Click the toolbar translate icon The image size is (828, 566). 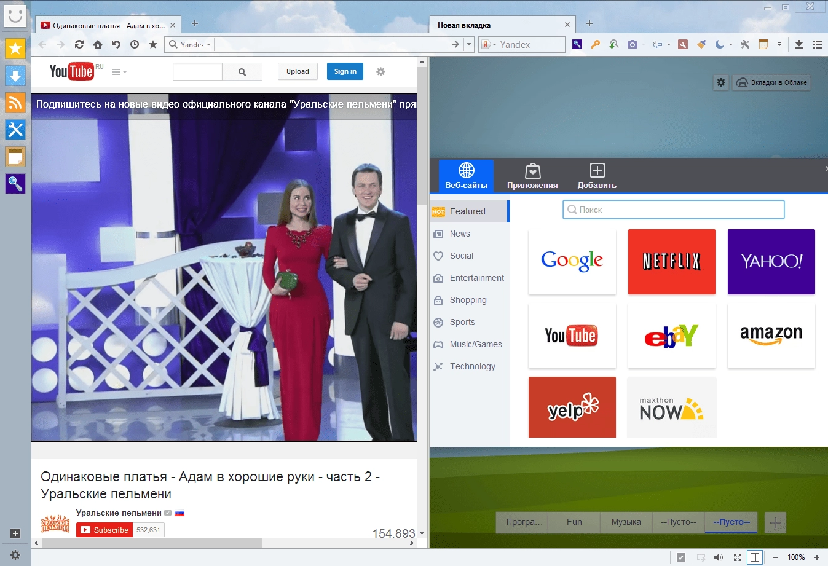tap(657, 44)
